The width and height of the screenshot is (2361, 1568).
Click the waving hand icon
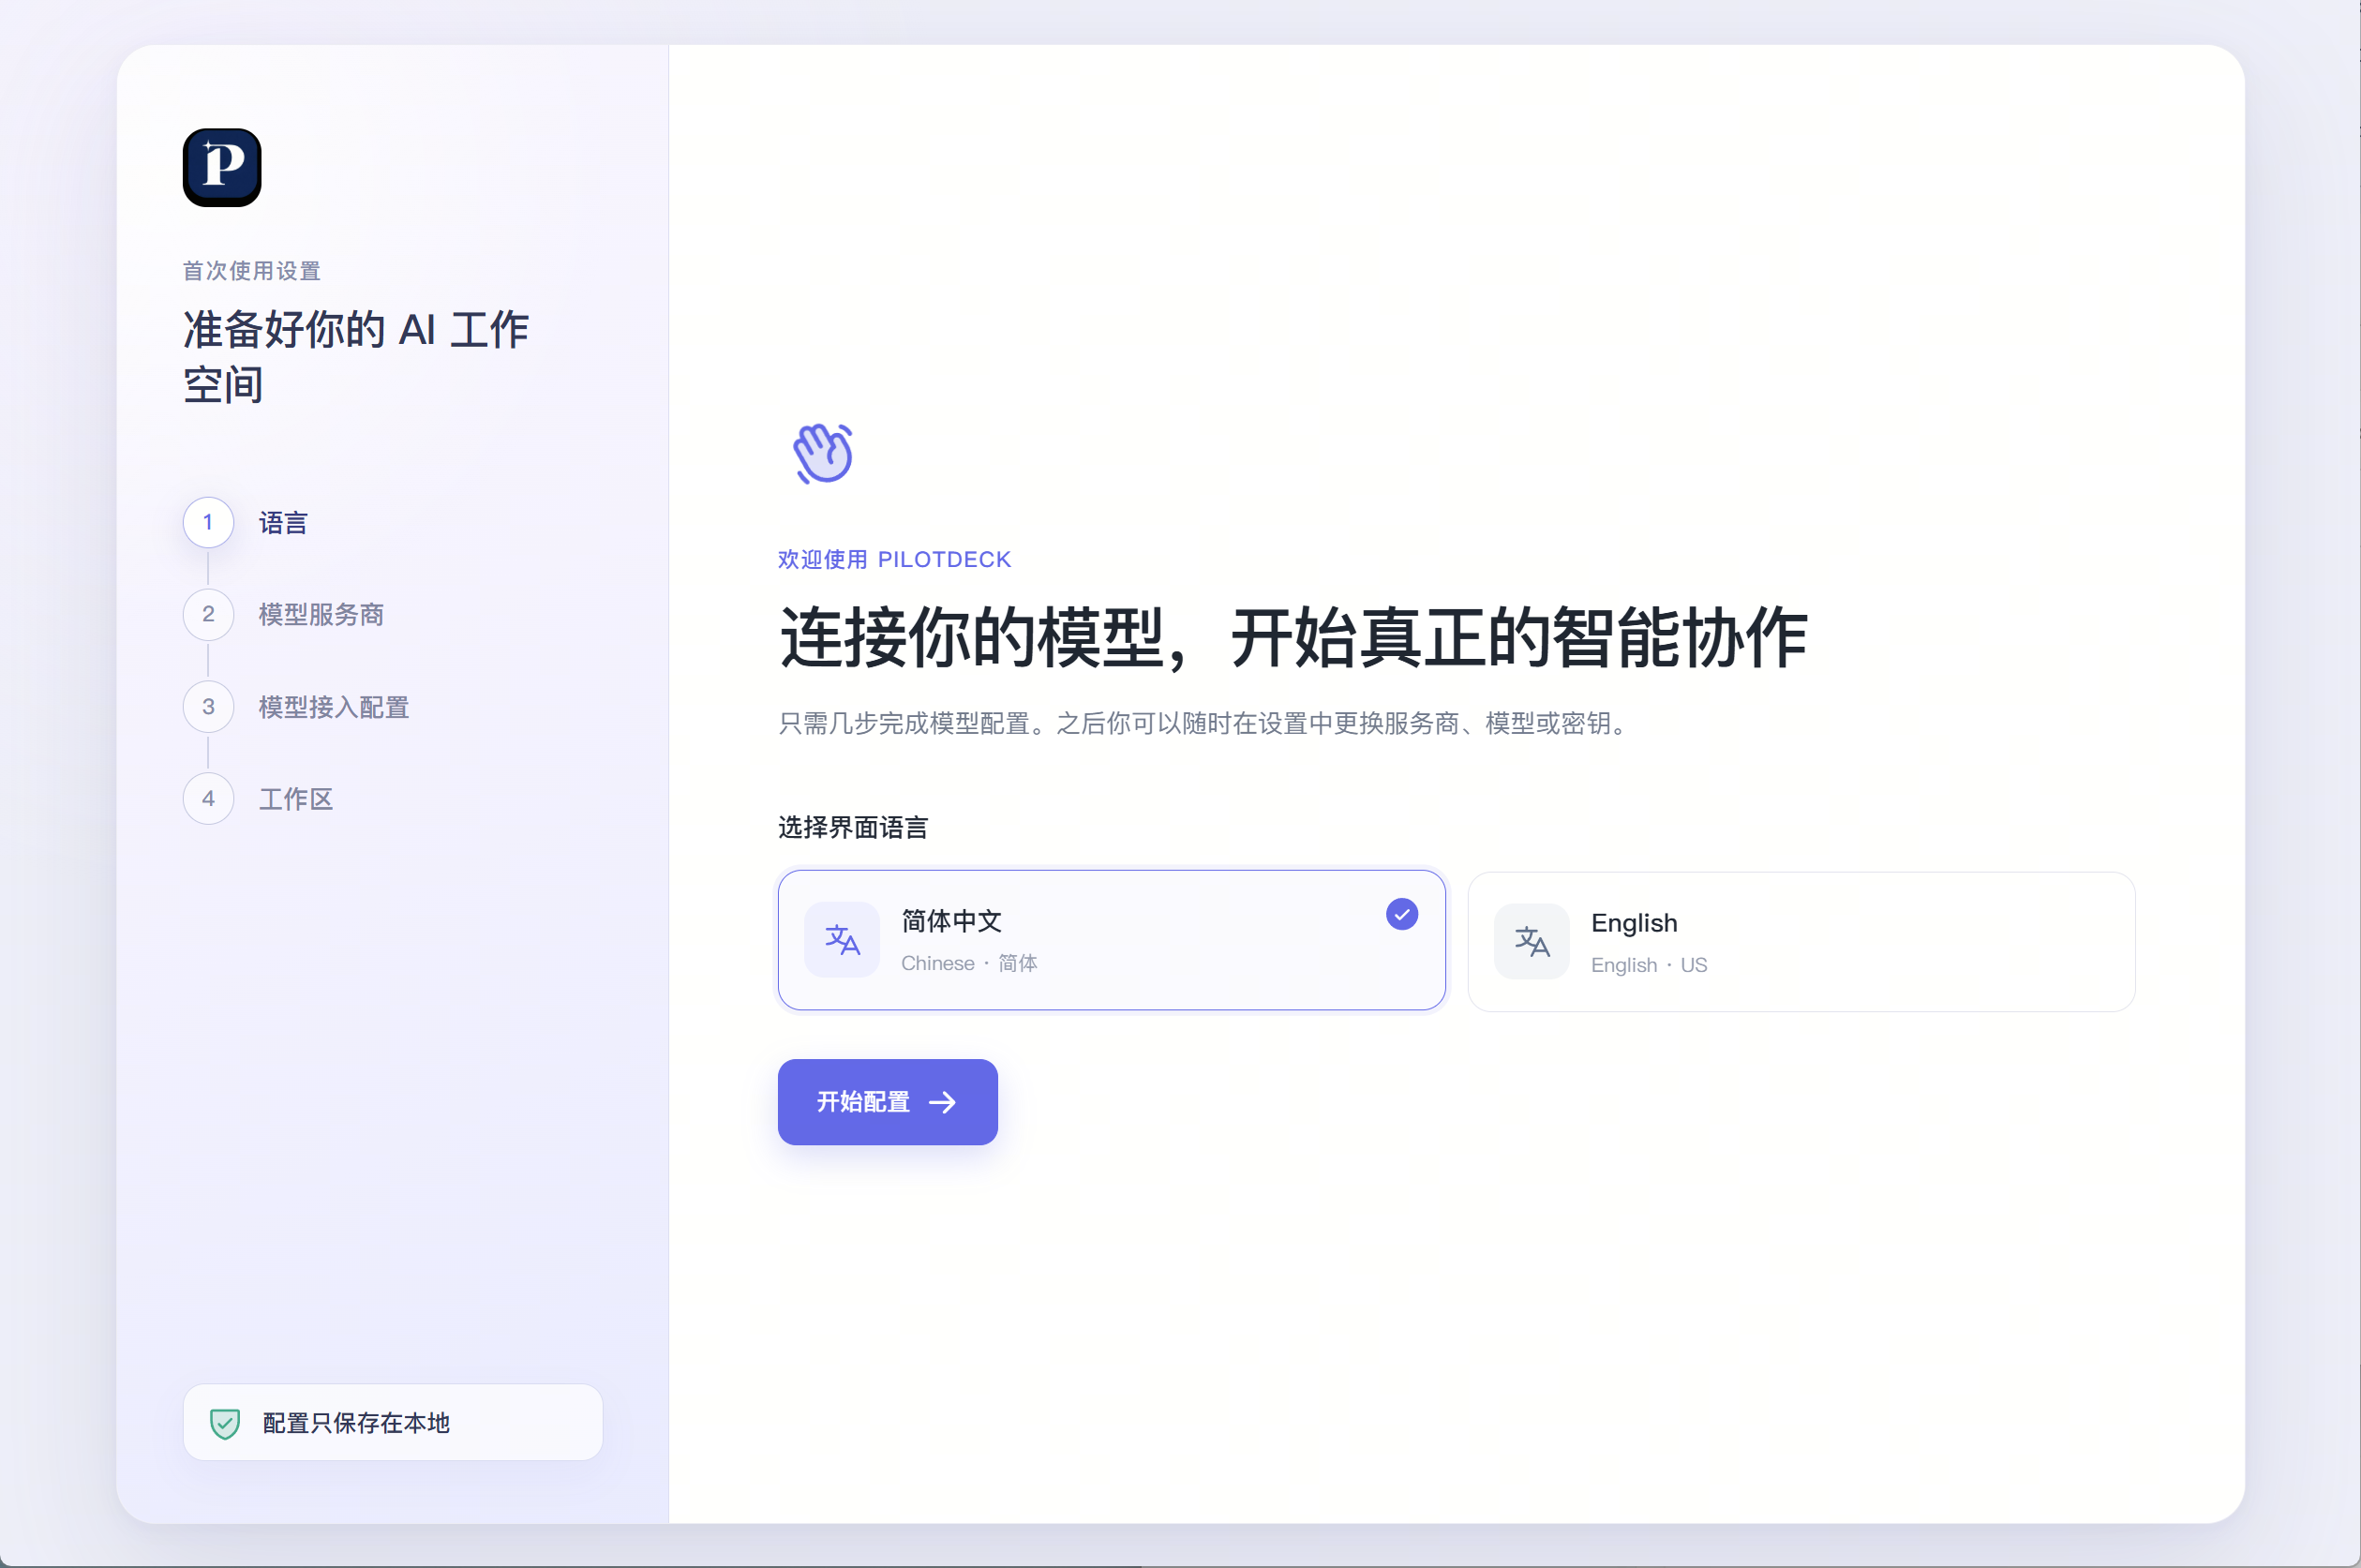(x=822, y=453)
